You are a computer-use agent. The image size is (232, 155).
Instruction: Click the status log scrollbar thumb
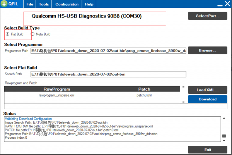(x=224, y=136)
